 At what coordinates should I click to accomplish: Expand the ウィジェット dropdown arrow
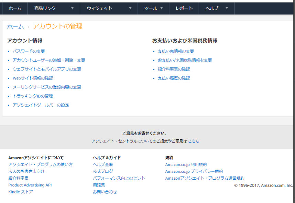(130, 8)
